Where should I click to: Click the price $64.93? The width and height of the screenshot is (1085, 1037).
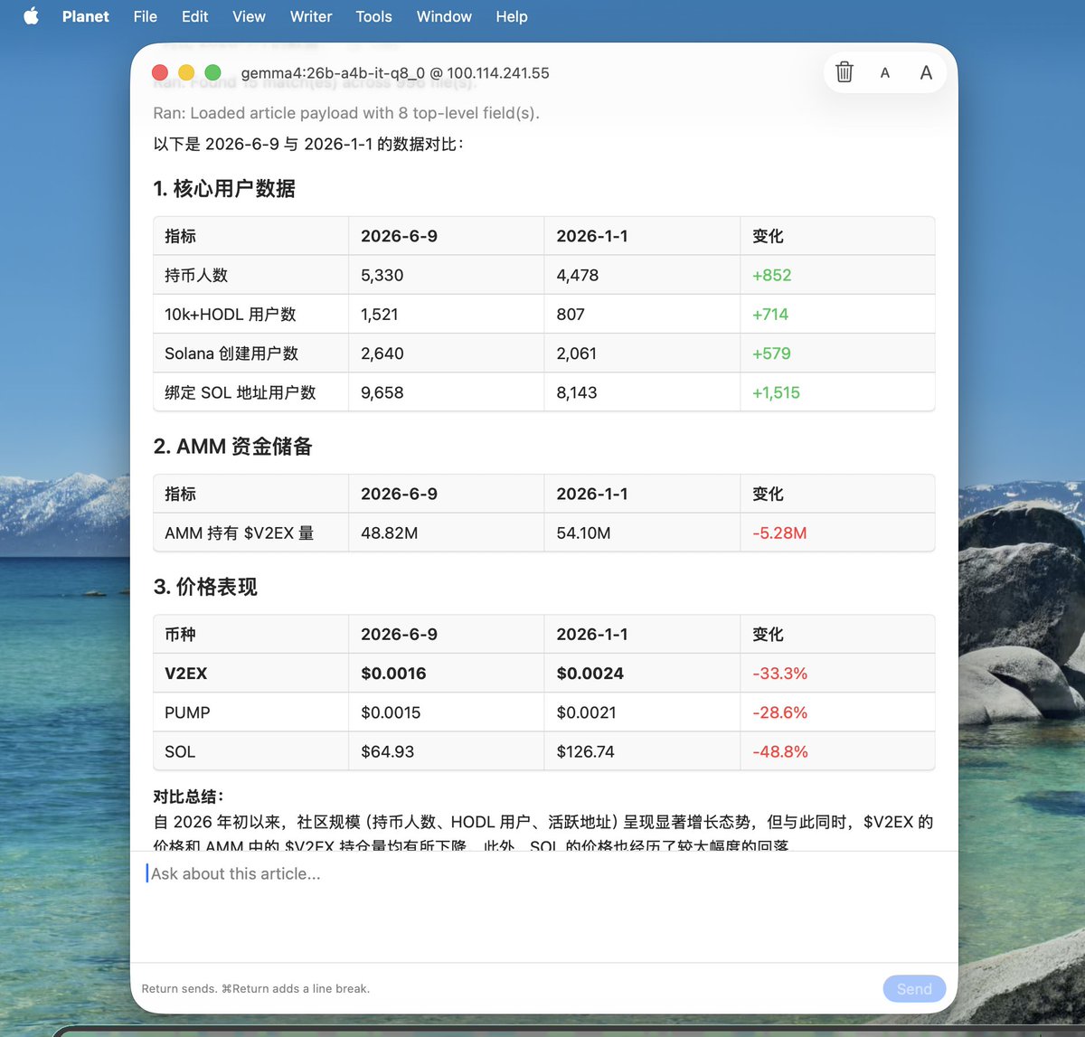point(387,751)
